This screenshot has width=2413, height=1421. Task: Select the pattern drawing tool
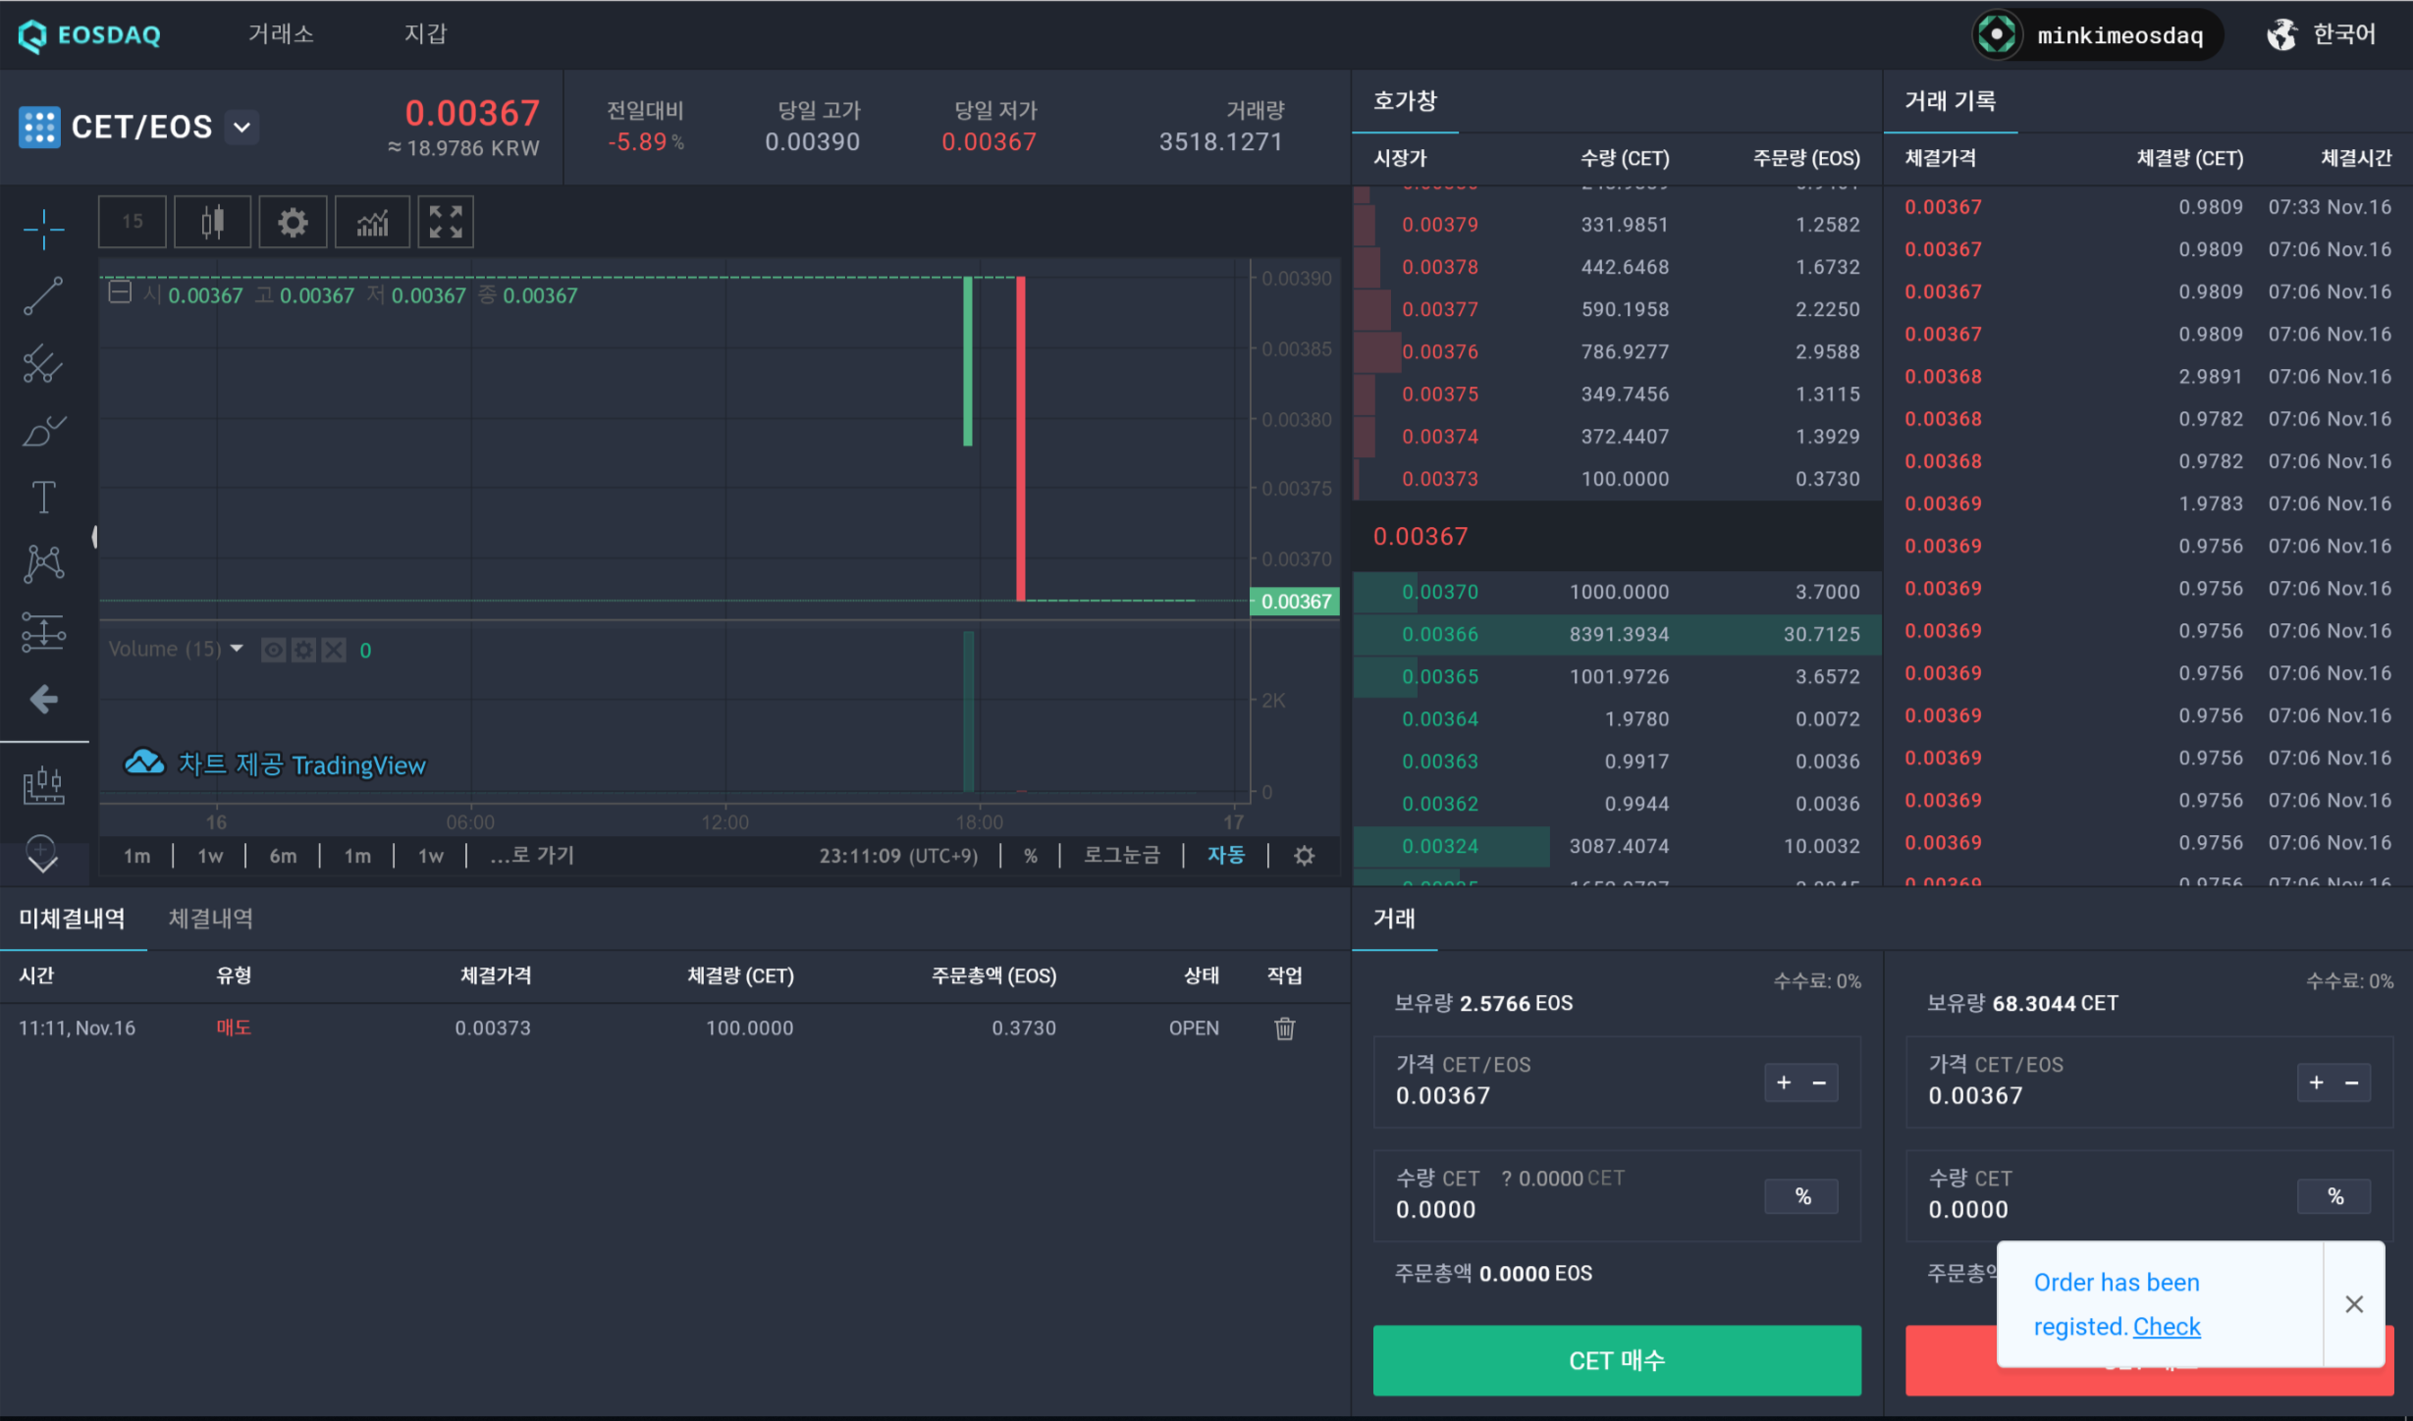[x=43, y=564]
